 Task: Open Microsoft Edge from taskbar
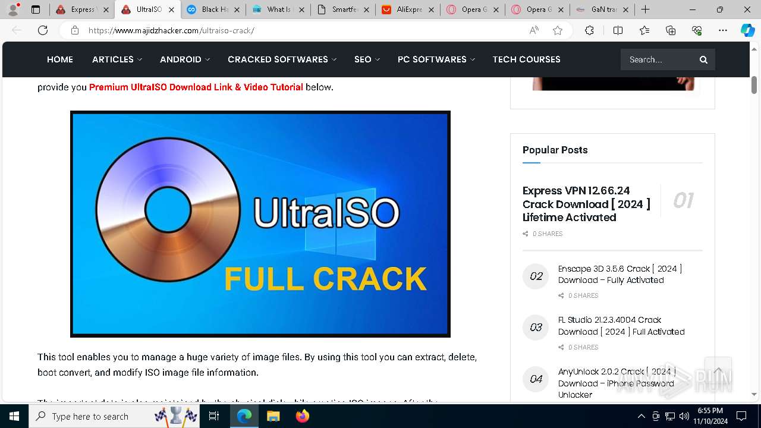pos(244,416)
